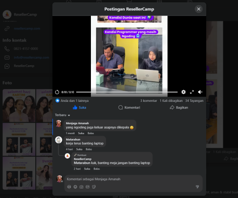Click the '4 hari' timestamp on Matarabun's comment

69,149
